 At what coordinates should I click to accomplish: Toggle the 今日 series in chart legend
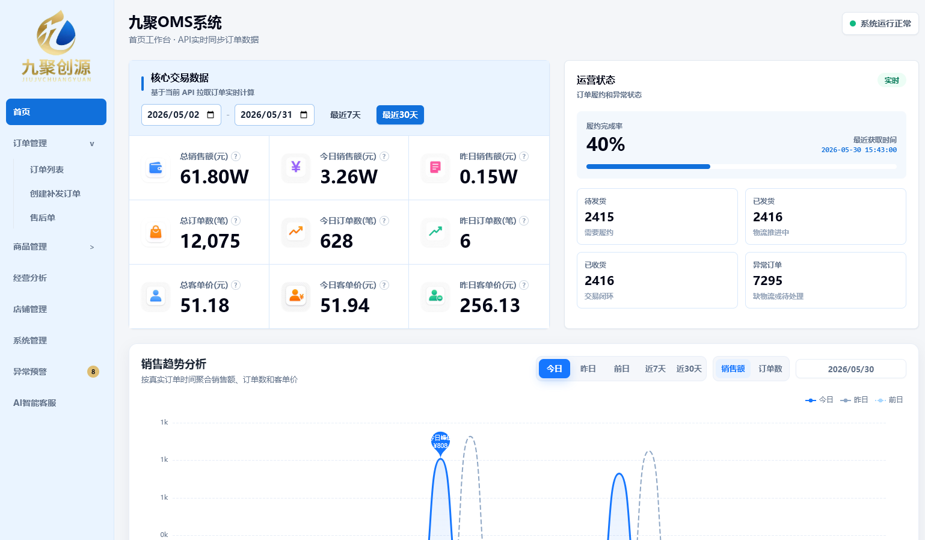tap(819, 400)
